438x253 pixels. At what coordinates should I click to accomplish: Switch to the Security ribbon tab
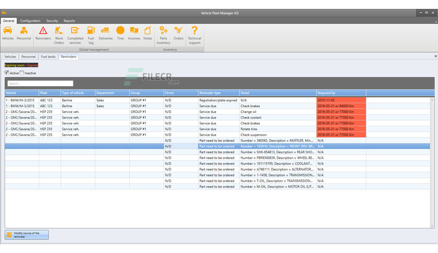(52, 20)
